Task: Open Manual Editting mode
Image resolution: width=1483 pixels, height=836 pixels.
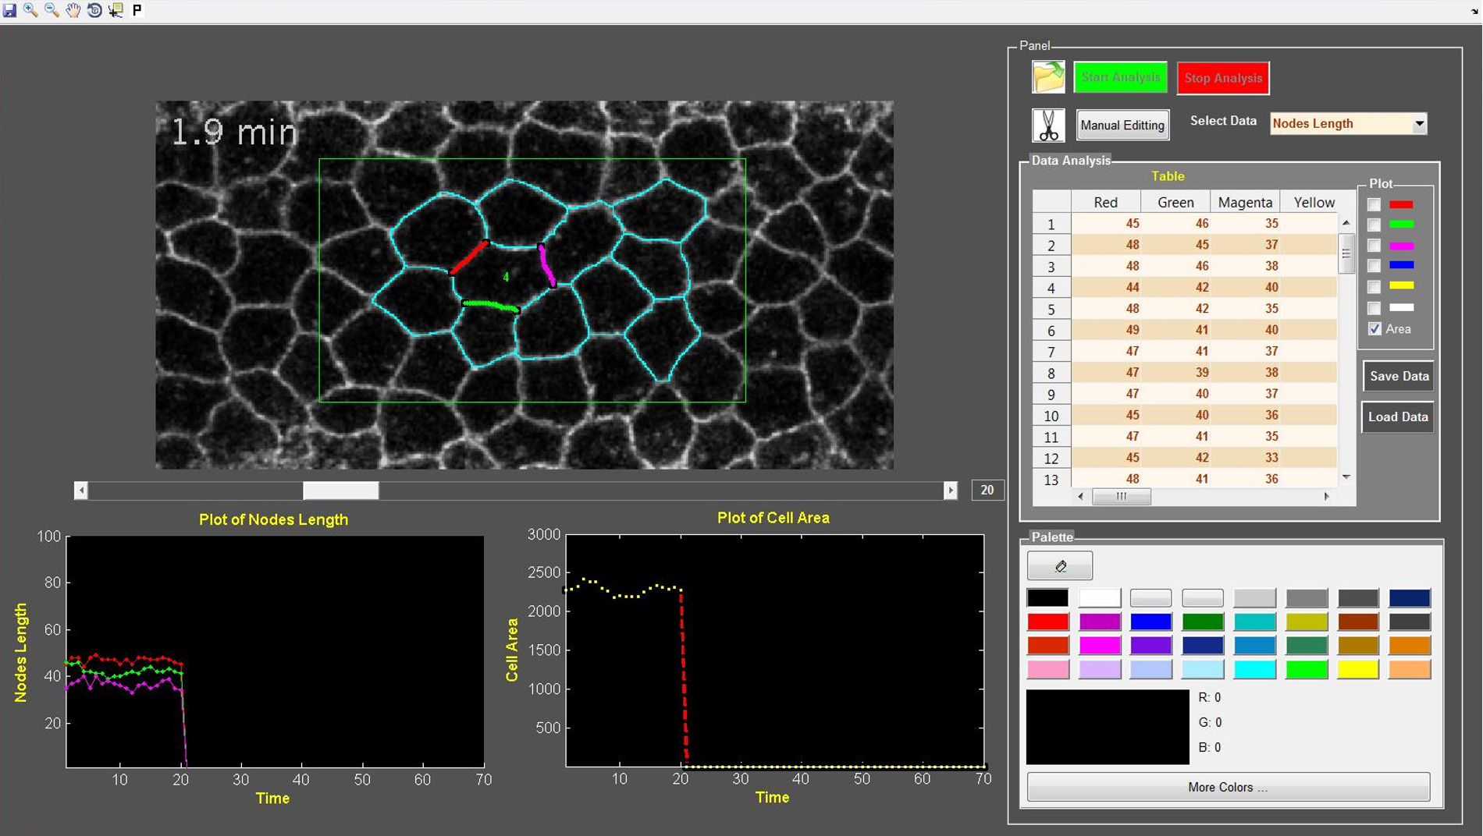Action: 1122,125
